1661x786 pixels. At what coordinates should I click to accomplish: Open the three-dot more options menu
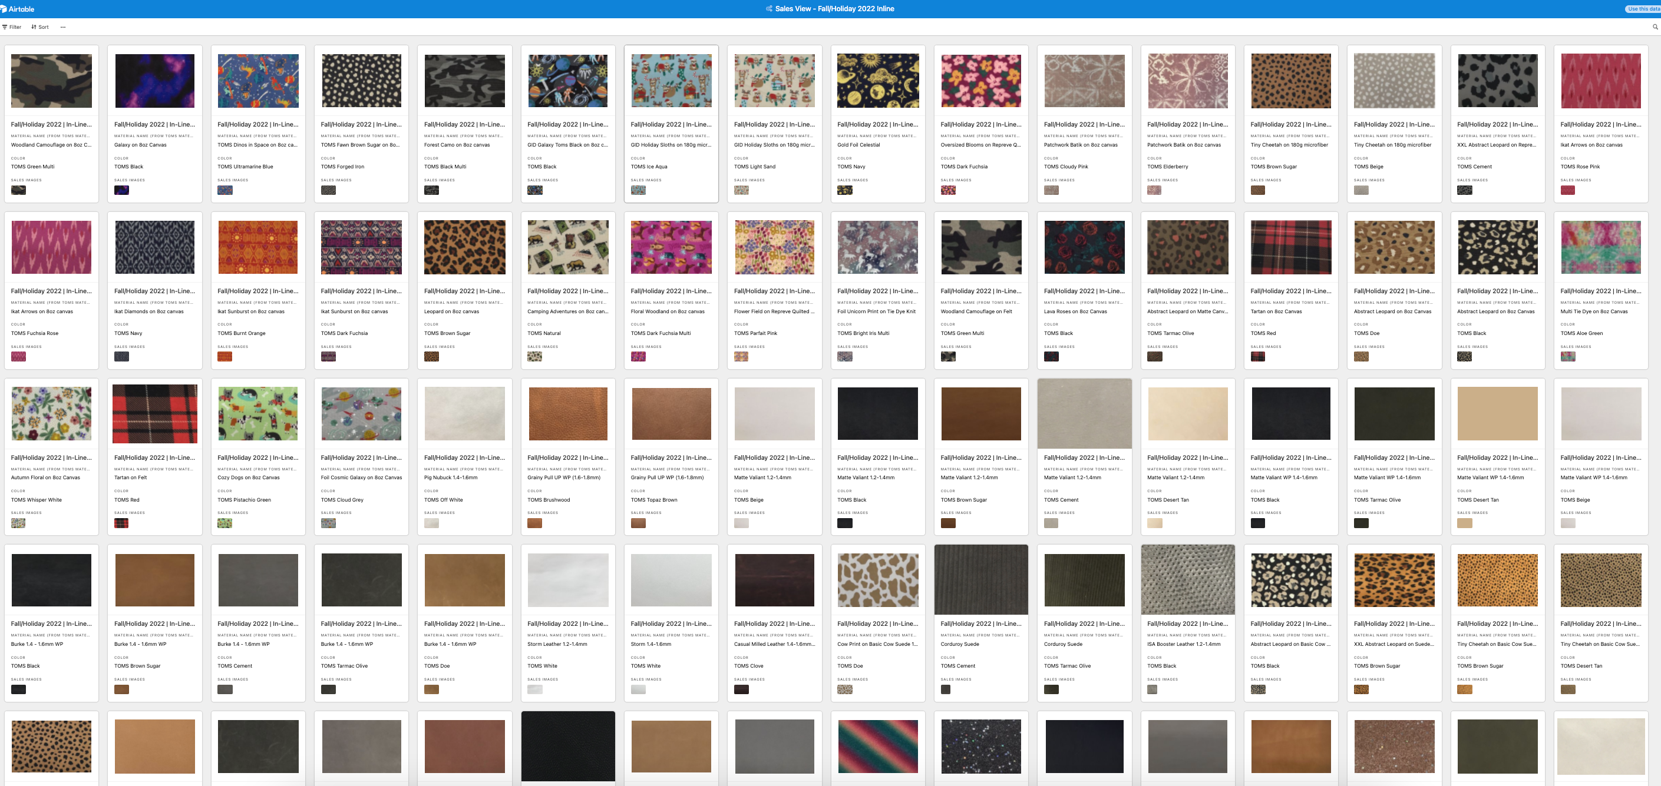62,27
